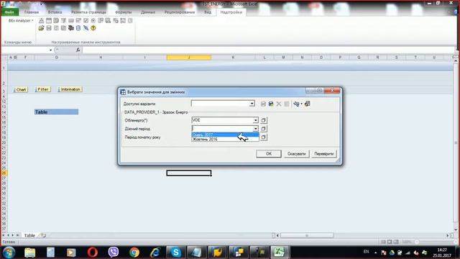Screen dimensions: 460x259
Task: Open the BEx Analyzer menu dropdown
Action: 21,21
